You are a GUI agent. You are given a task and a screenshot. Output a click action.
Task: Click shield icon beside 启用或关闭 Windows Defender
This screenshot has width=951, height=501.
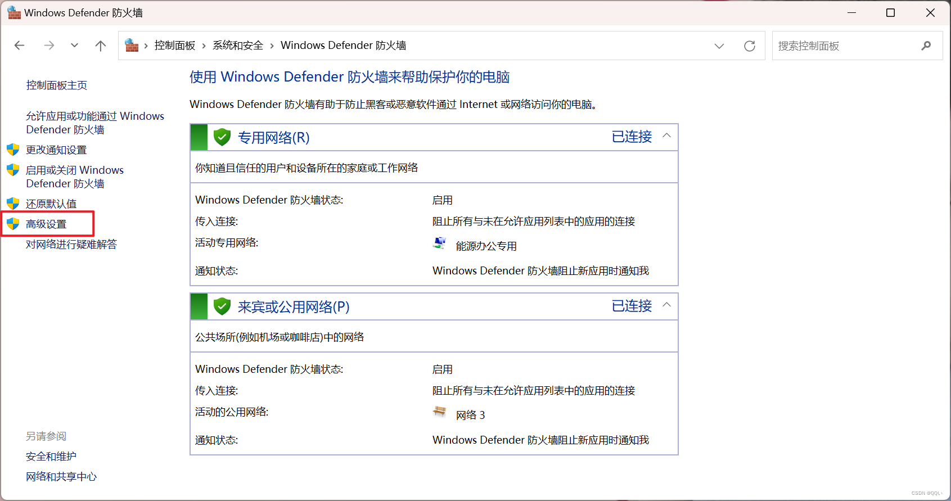point(13,170)
